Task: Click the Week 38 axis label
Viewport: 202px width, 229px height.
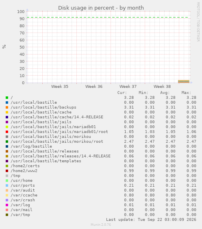Action: click(x=162, y=87)
